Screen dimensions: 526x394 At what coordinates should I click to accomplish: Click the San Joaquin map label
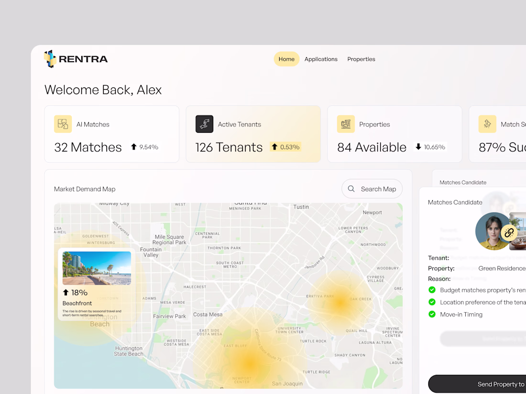coord(287,383)
